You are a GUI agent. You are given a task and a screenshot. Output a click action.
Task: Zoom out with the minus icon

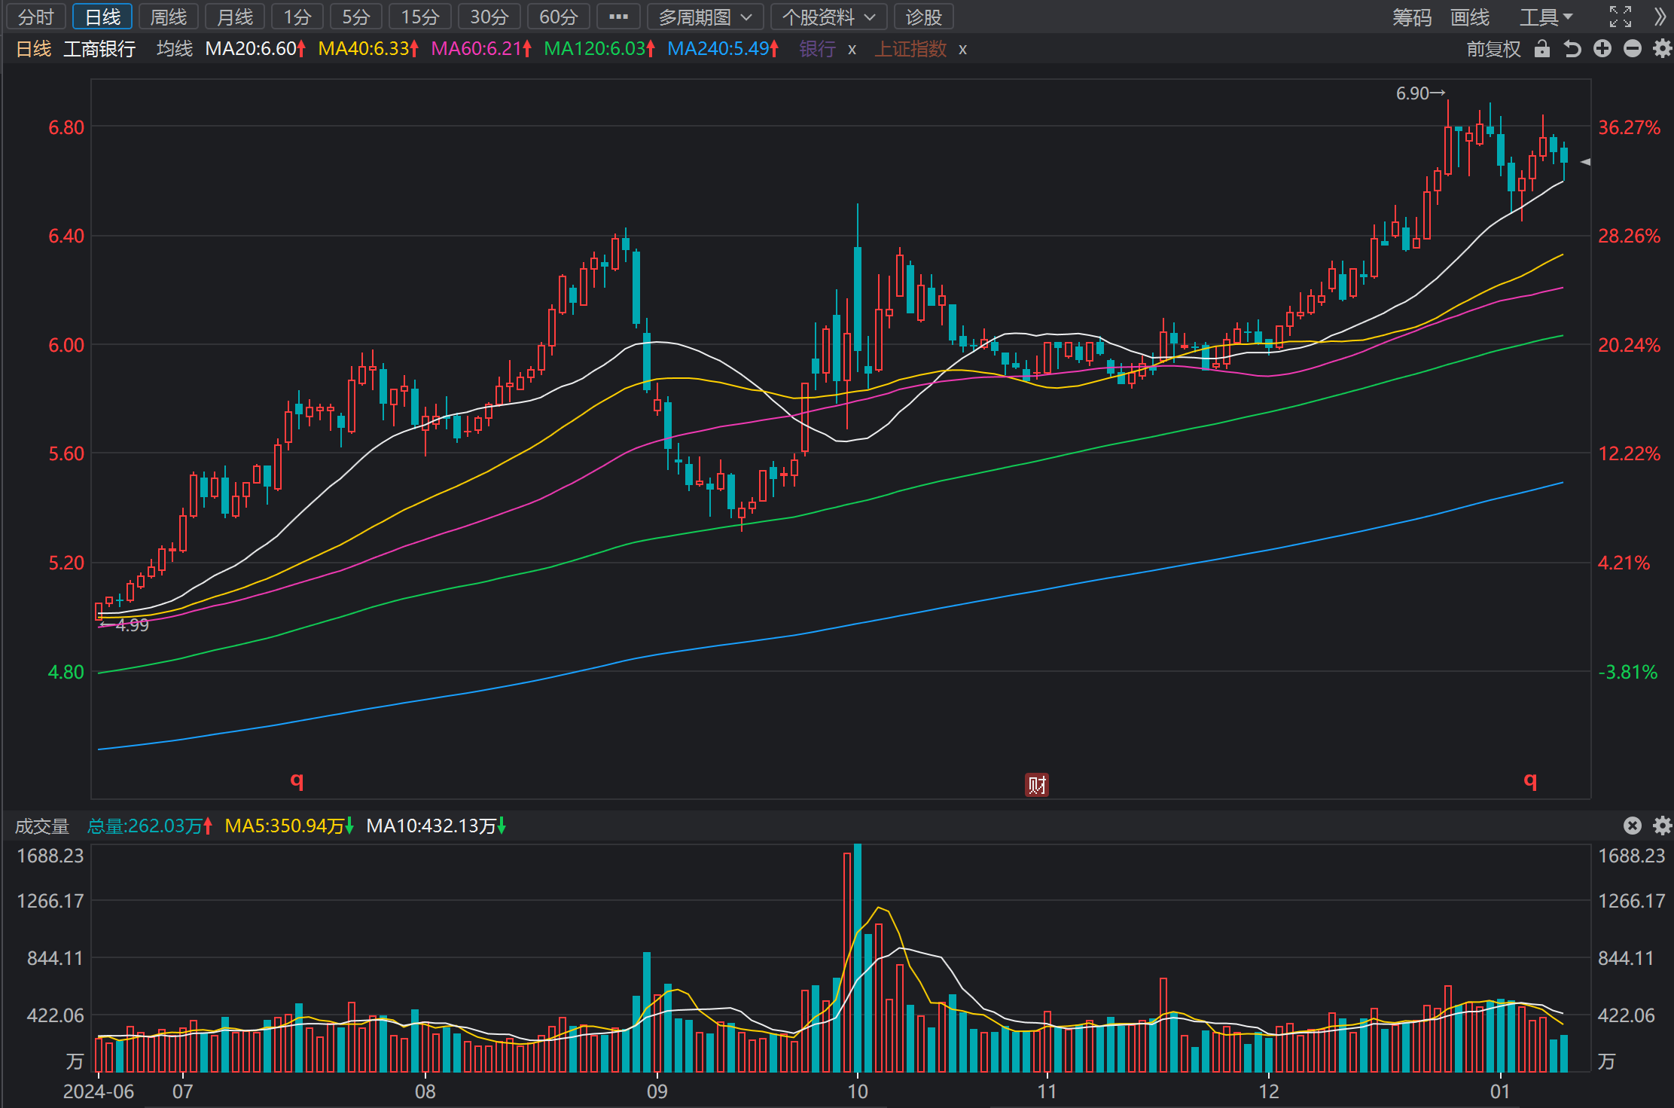[x=1633, y=49]
